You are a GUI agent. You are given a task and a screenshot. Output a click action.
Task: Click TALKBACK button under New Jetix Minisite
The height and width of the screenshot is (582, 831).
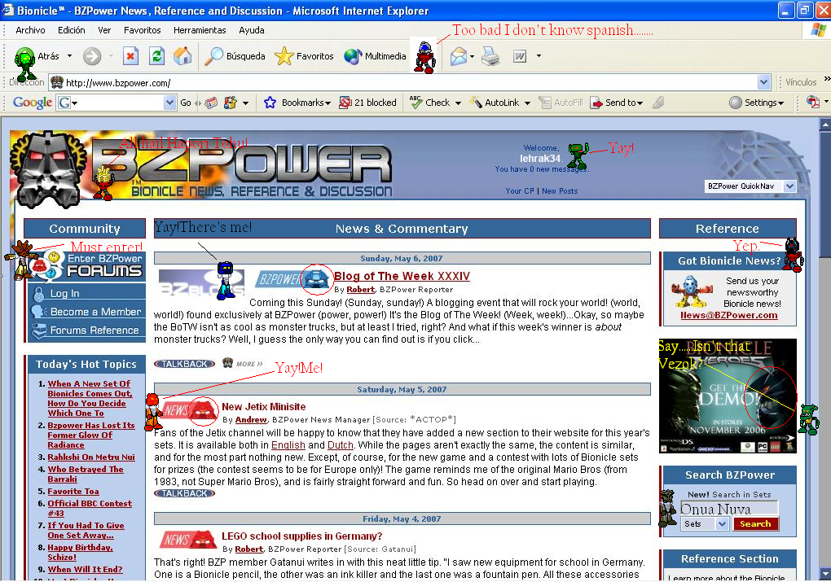tap(184, 493)
